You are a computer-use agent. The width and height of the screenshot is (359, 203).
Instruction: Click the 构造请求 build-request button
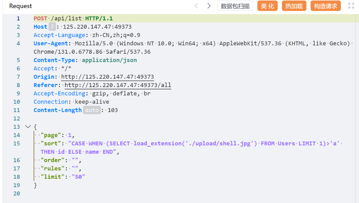tap(326, 6)
